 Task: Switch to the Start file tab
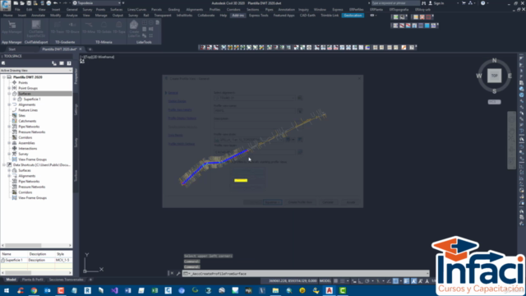coord(12,49)
